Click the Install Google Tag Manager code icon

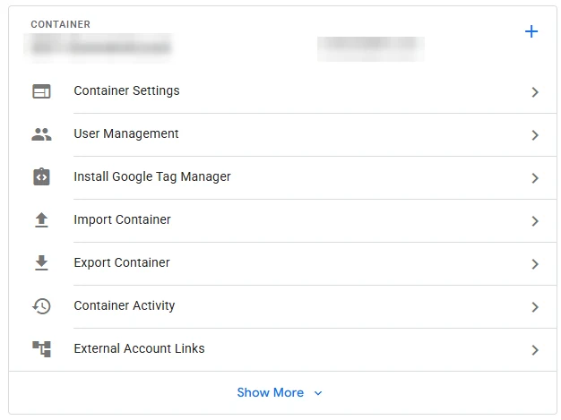pyautogui.click(x=41, y=176)
